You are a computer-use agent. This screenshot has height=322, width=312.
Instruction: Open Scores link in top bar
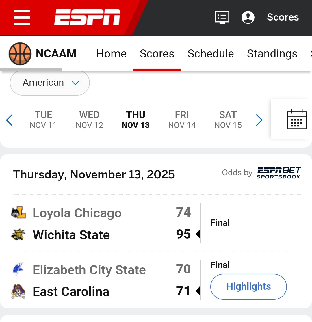tap(283, 17)
